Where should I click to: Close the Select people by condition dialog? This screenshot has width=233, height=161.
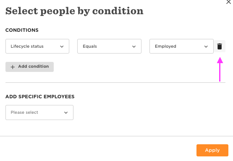pyautogui.click(x=228, y=2)
